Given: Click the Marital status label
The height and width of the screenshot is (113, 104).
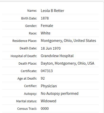Looking at the screenshot, I should 26,101.
